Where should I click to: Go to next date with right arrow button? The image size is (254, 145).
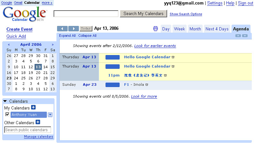[73, 28]
